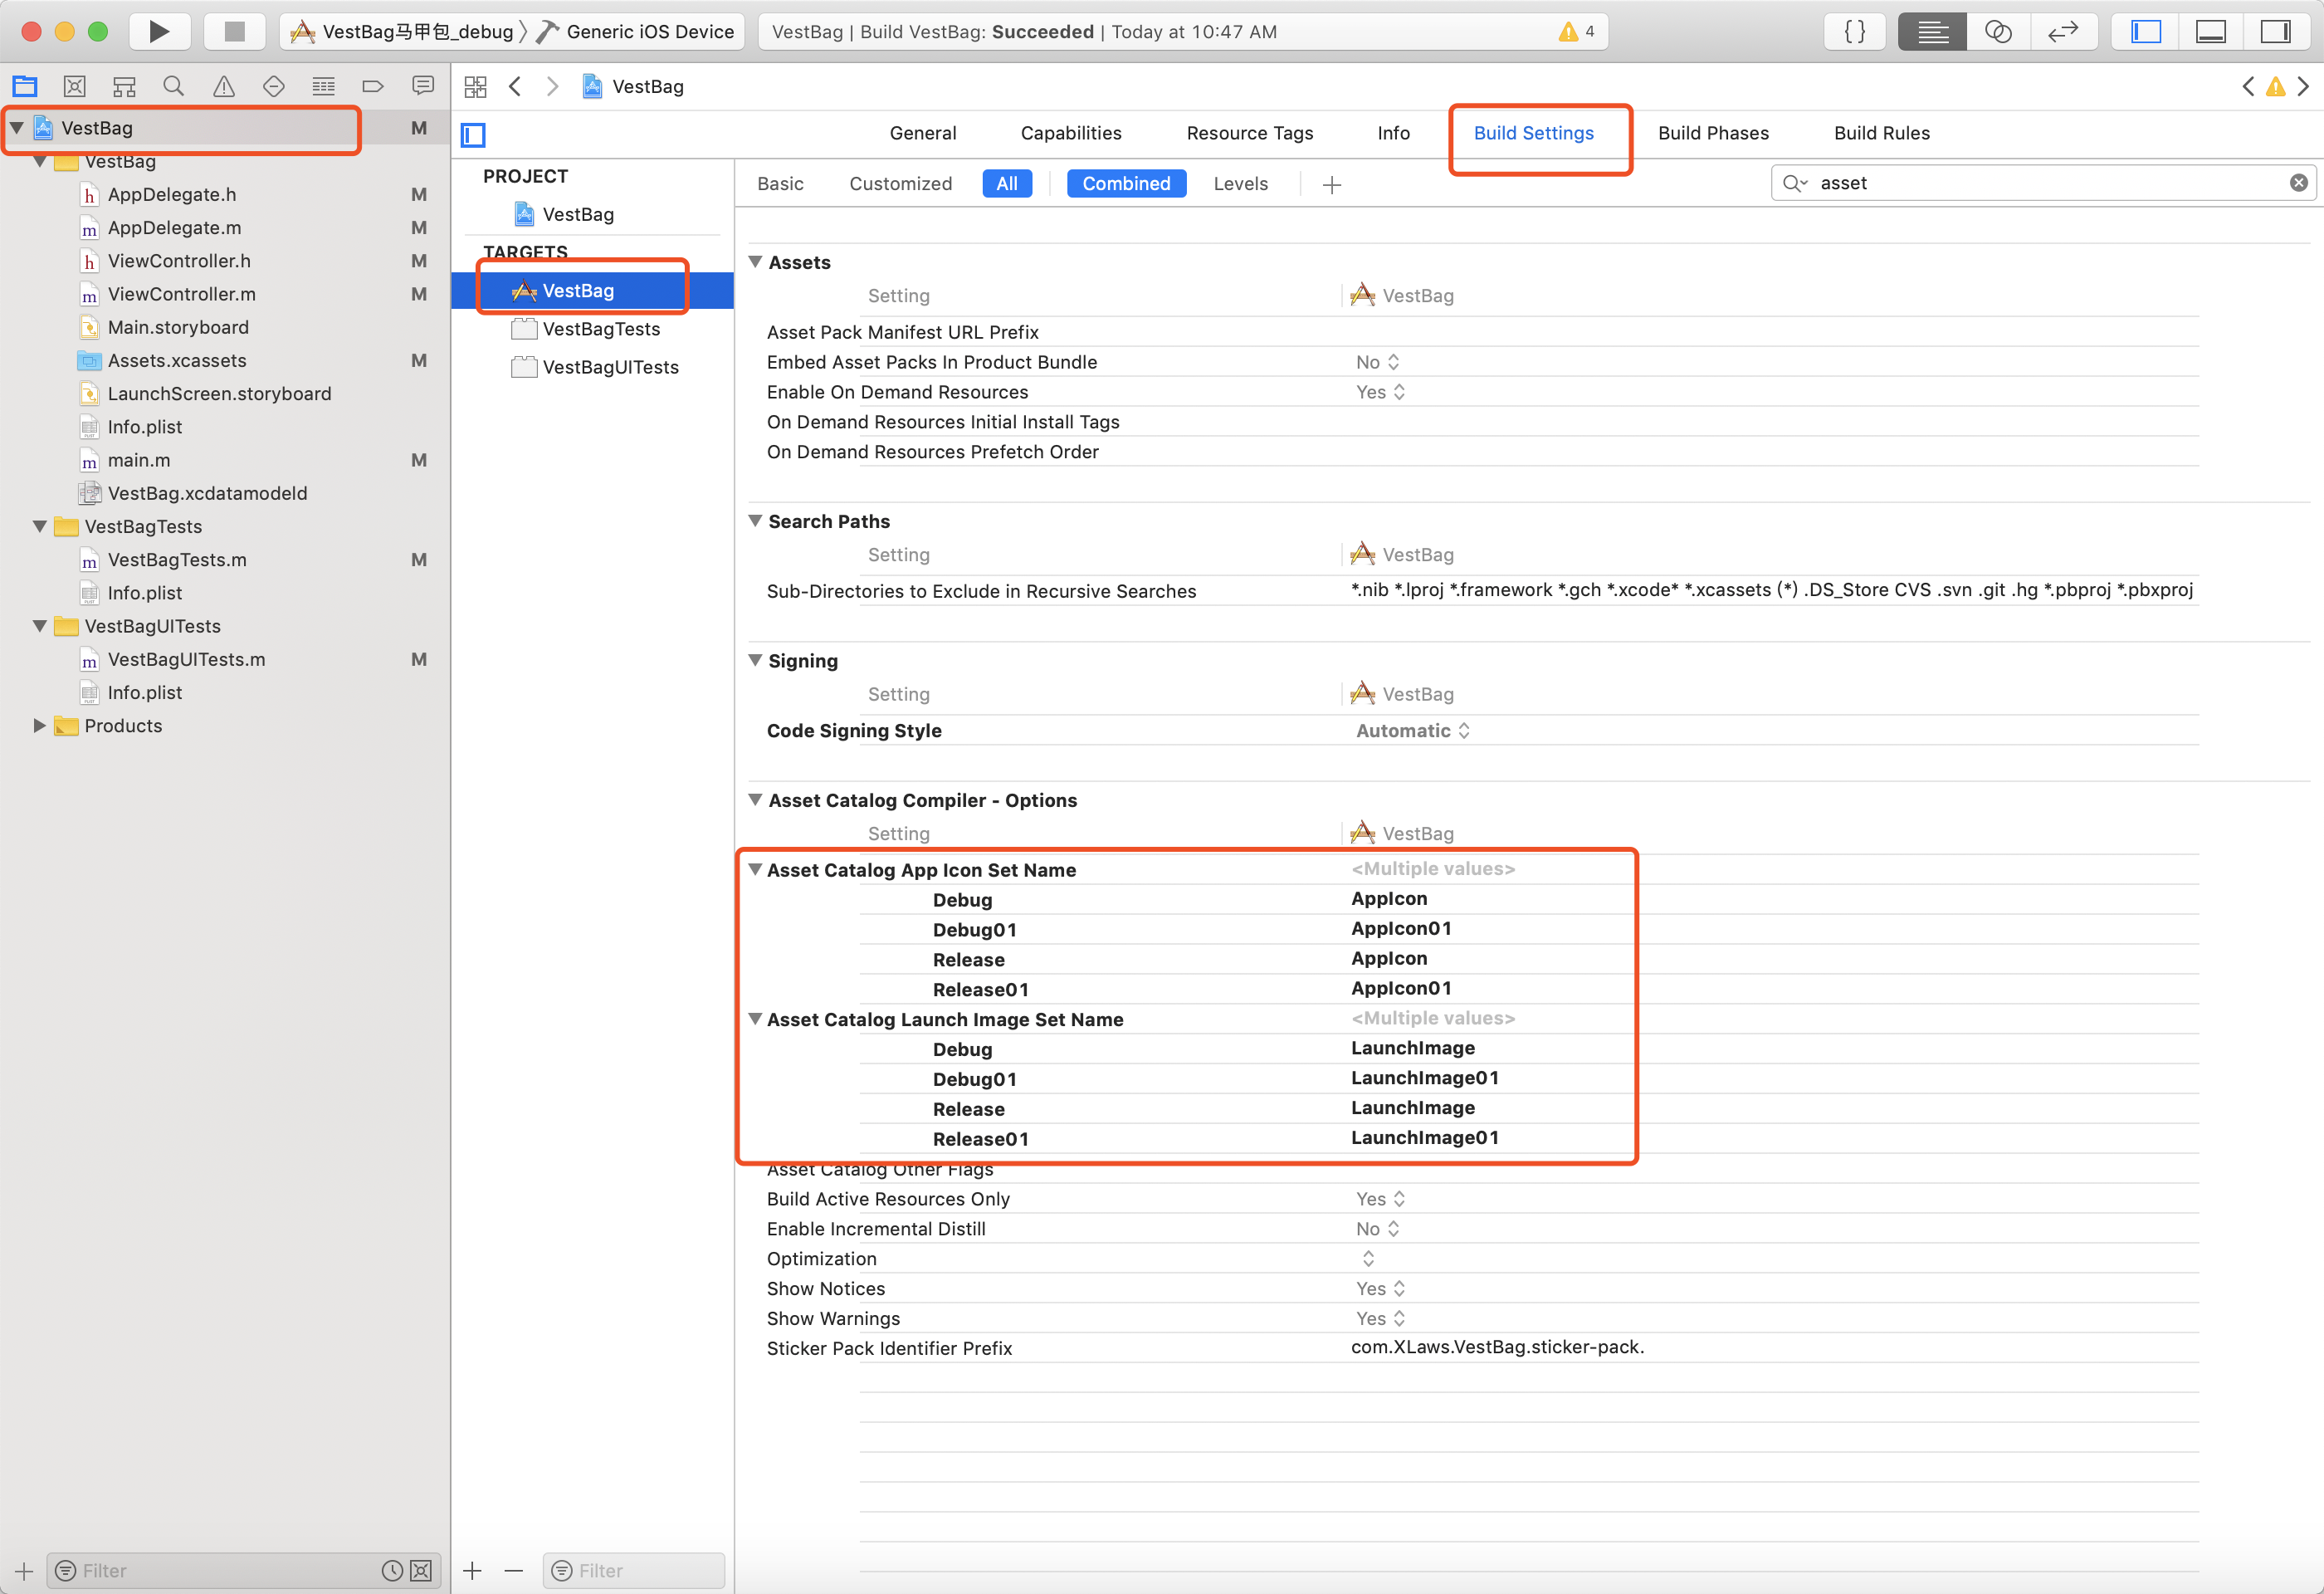The image size is (2324, 1594).
Task: Switch to the Build Phases tab
Action: (1713, 133)
